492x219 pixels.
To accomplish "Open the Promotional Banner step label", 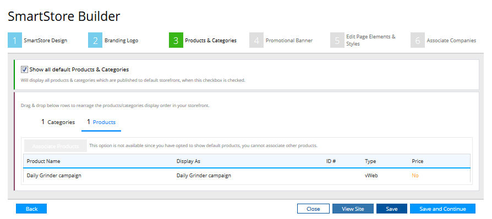I will 289,41.
